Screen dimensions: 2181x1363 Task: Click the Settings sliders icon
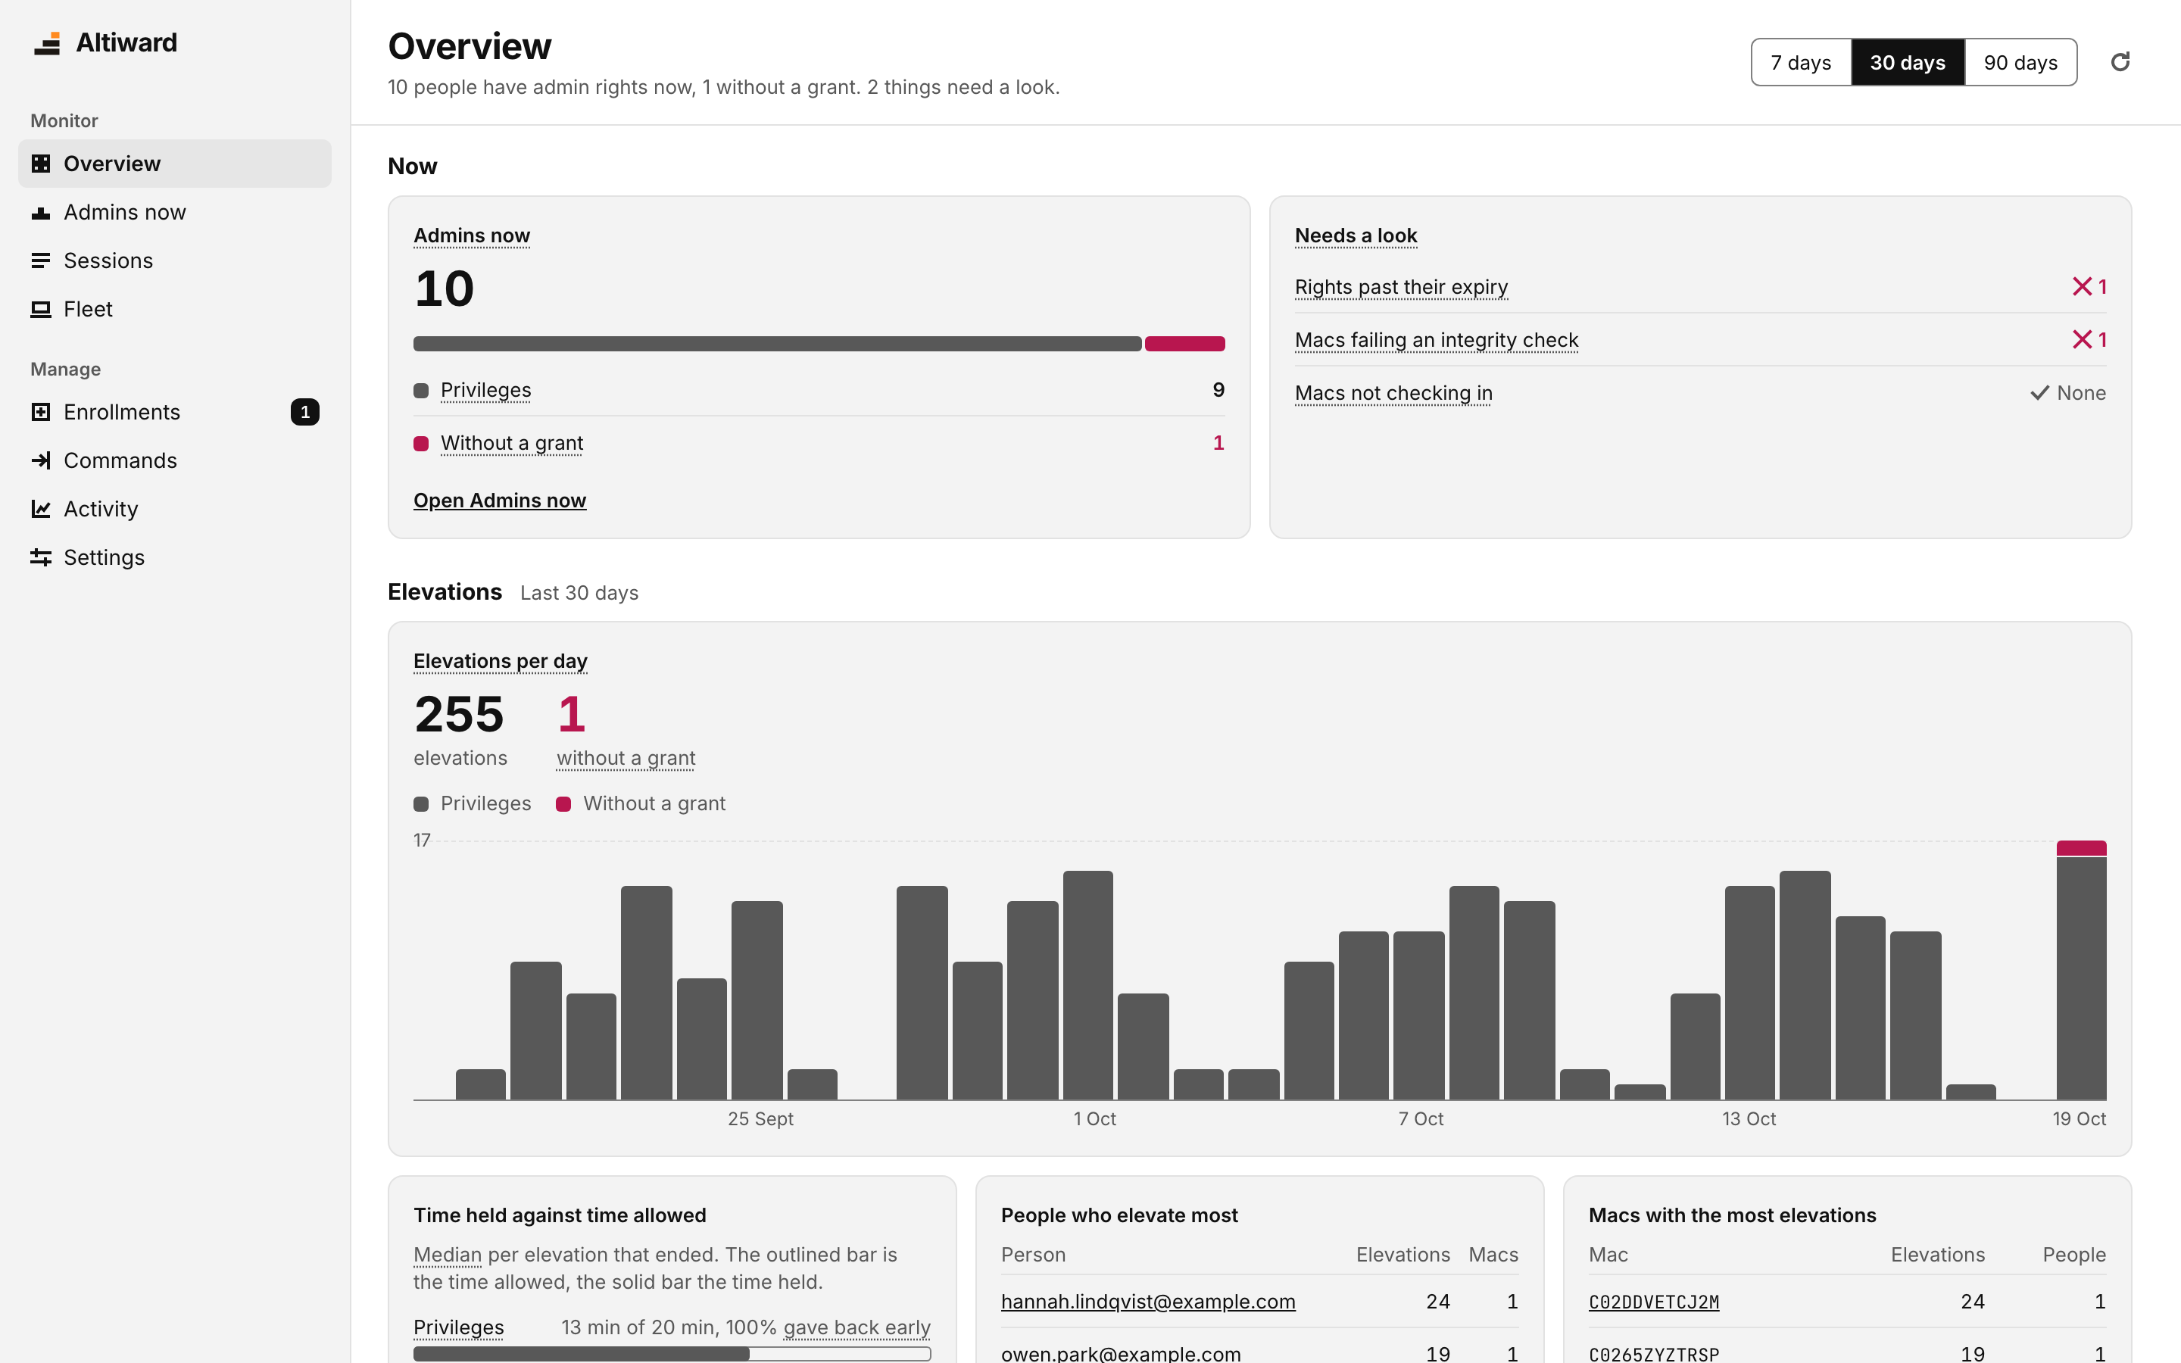(x=41, y=557)
